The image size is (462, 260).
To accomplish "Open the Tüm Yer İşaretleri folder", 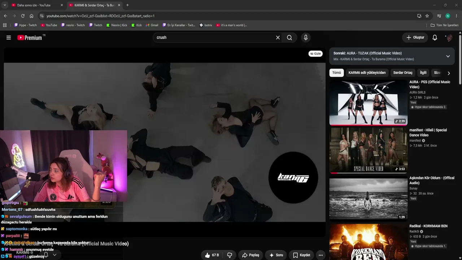I will [x=445, y=25].
